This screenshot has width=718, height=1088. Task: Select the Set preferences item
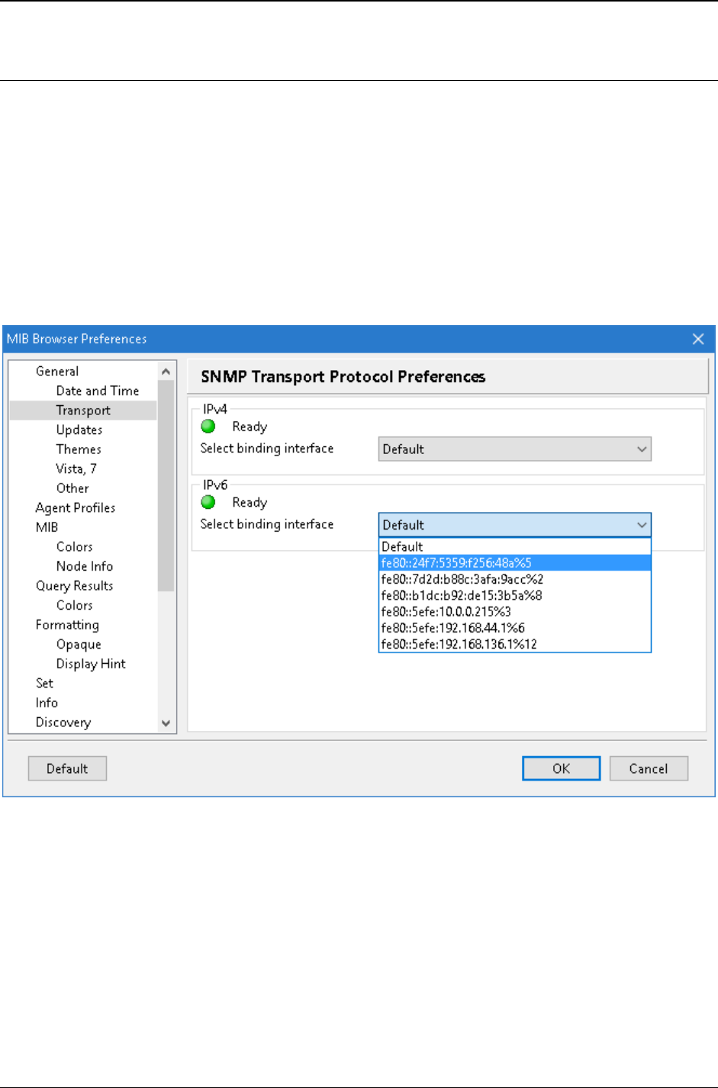point(44,684)
